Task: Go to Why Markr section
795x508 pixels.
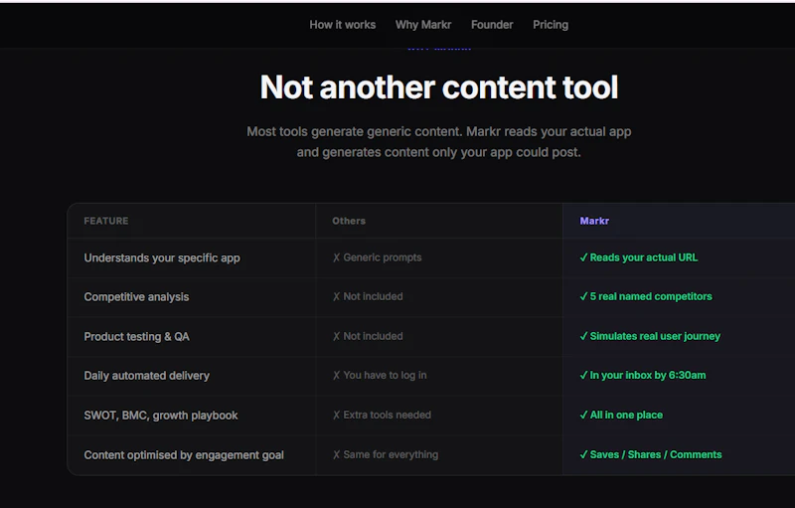Action: pos(423,25)
